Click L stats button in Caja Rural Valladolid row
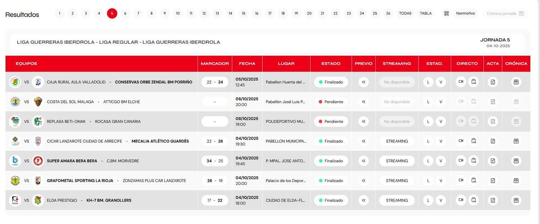 (x=428, y=82)
